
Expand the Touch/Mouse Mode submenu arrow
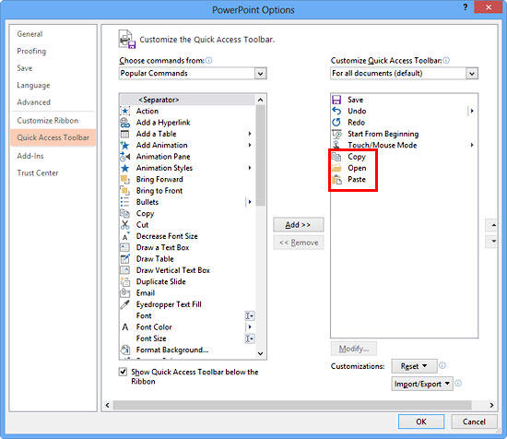472,145
